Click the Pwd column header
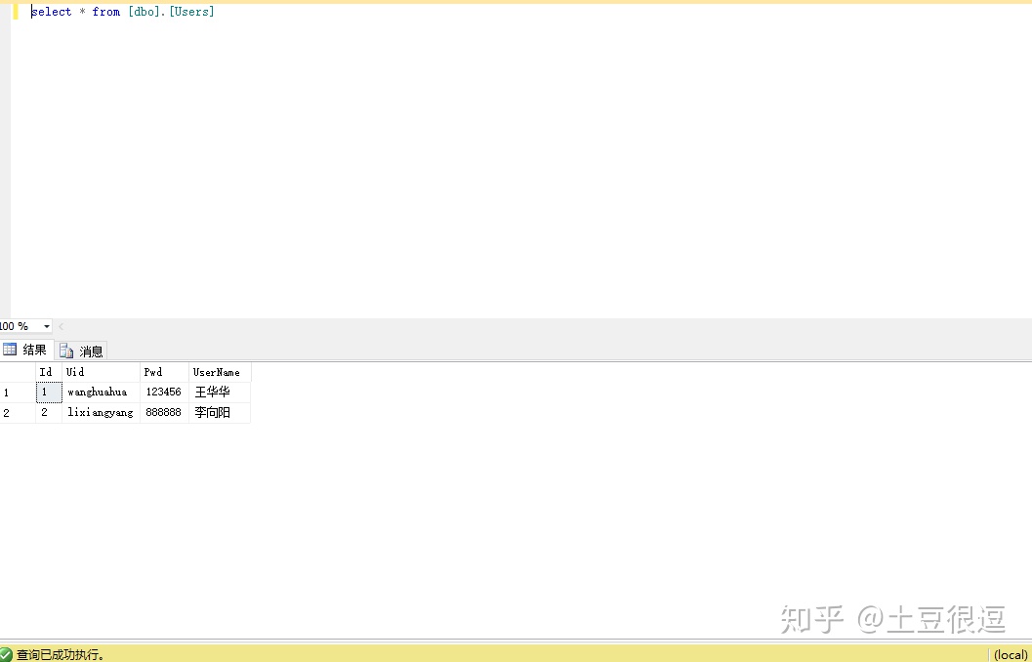The height and width of the screenshot is (662, 1032). point(165,372)
